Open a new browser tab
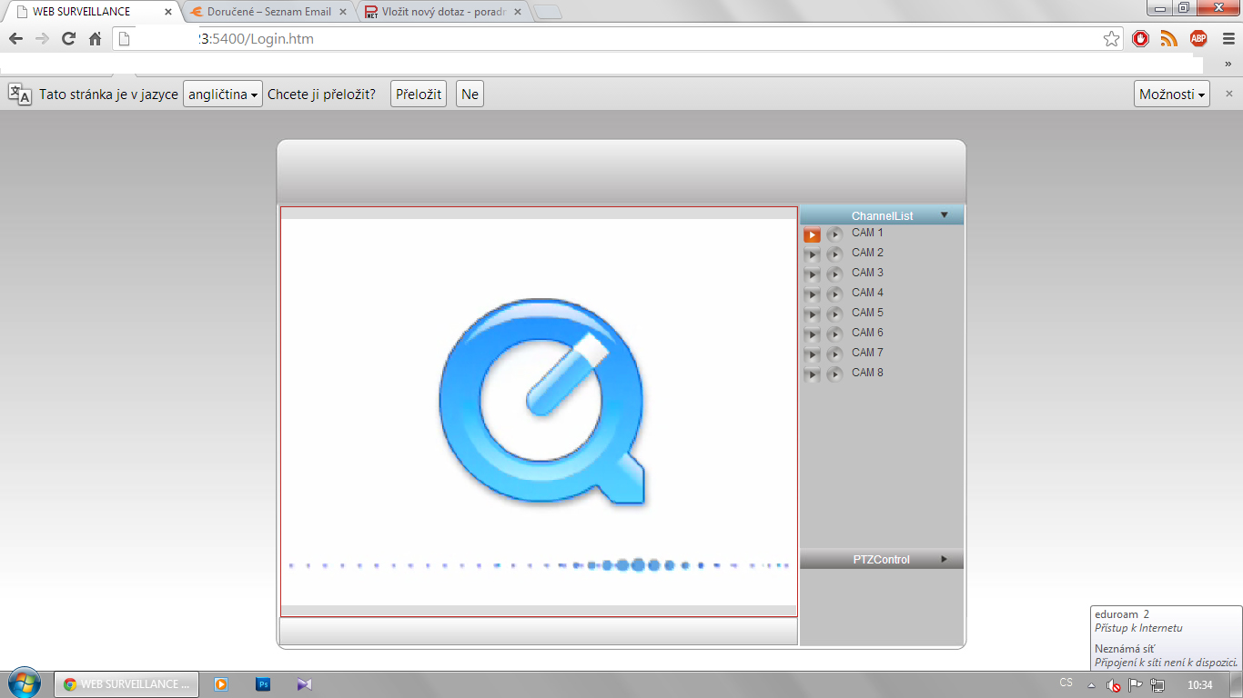Screen dimensions: 1243x698 (x=548, y=12)
